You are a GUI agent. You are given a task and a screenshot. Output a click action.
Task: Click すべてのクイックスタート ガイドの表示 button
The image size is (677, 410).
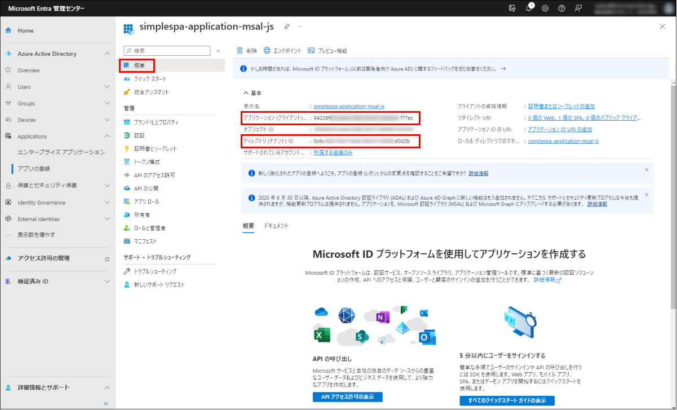click(x=507, y=400)
